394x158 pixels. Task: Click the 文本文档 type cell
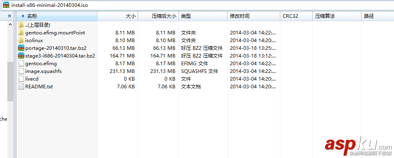(x=191, y=87)
